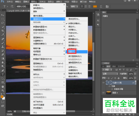
Task: Open the Character and Paragraph panels icon
Action: [107, 6]
